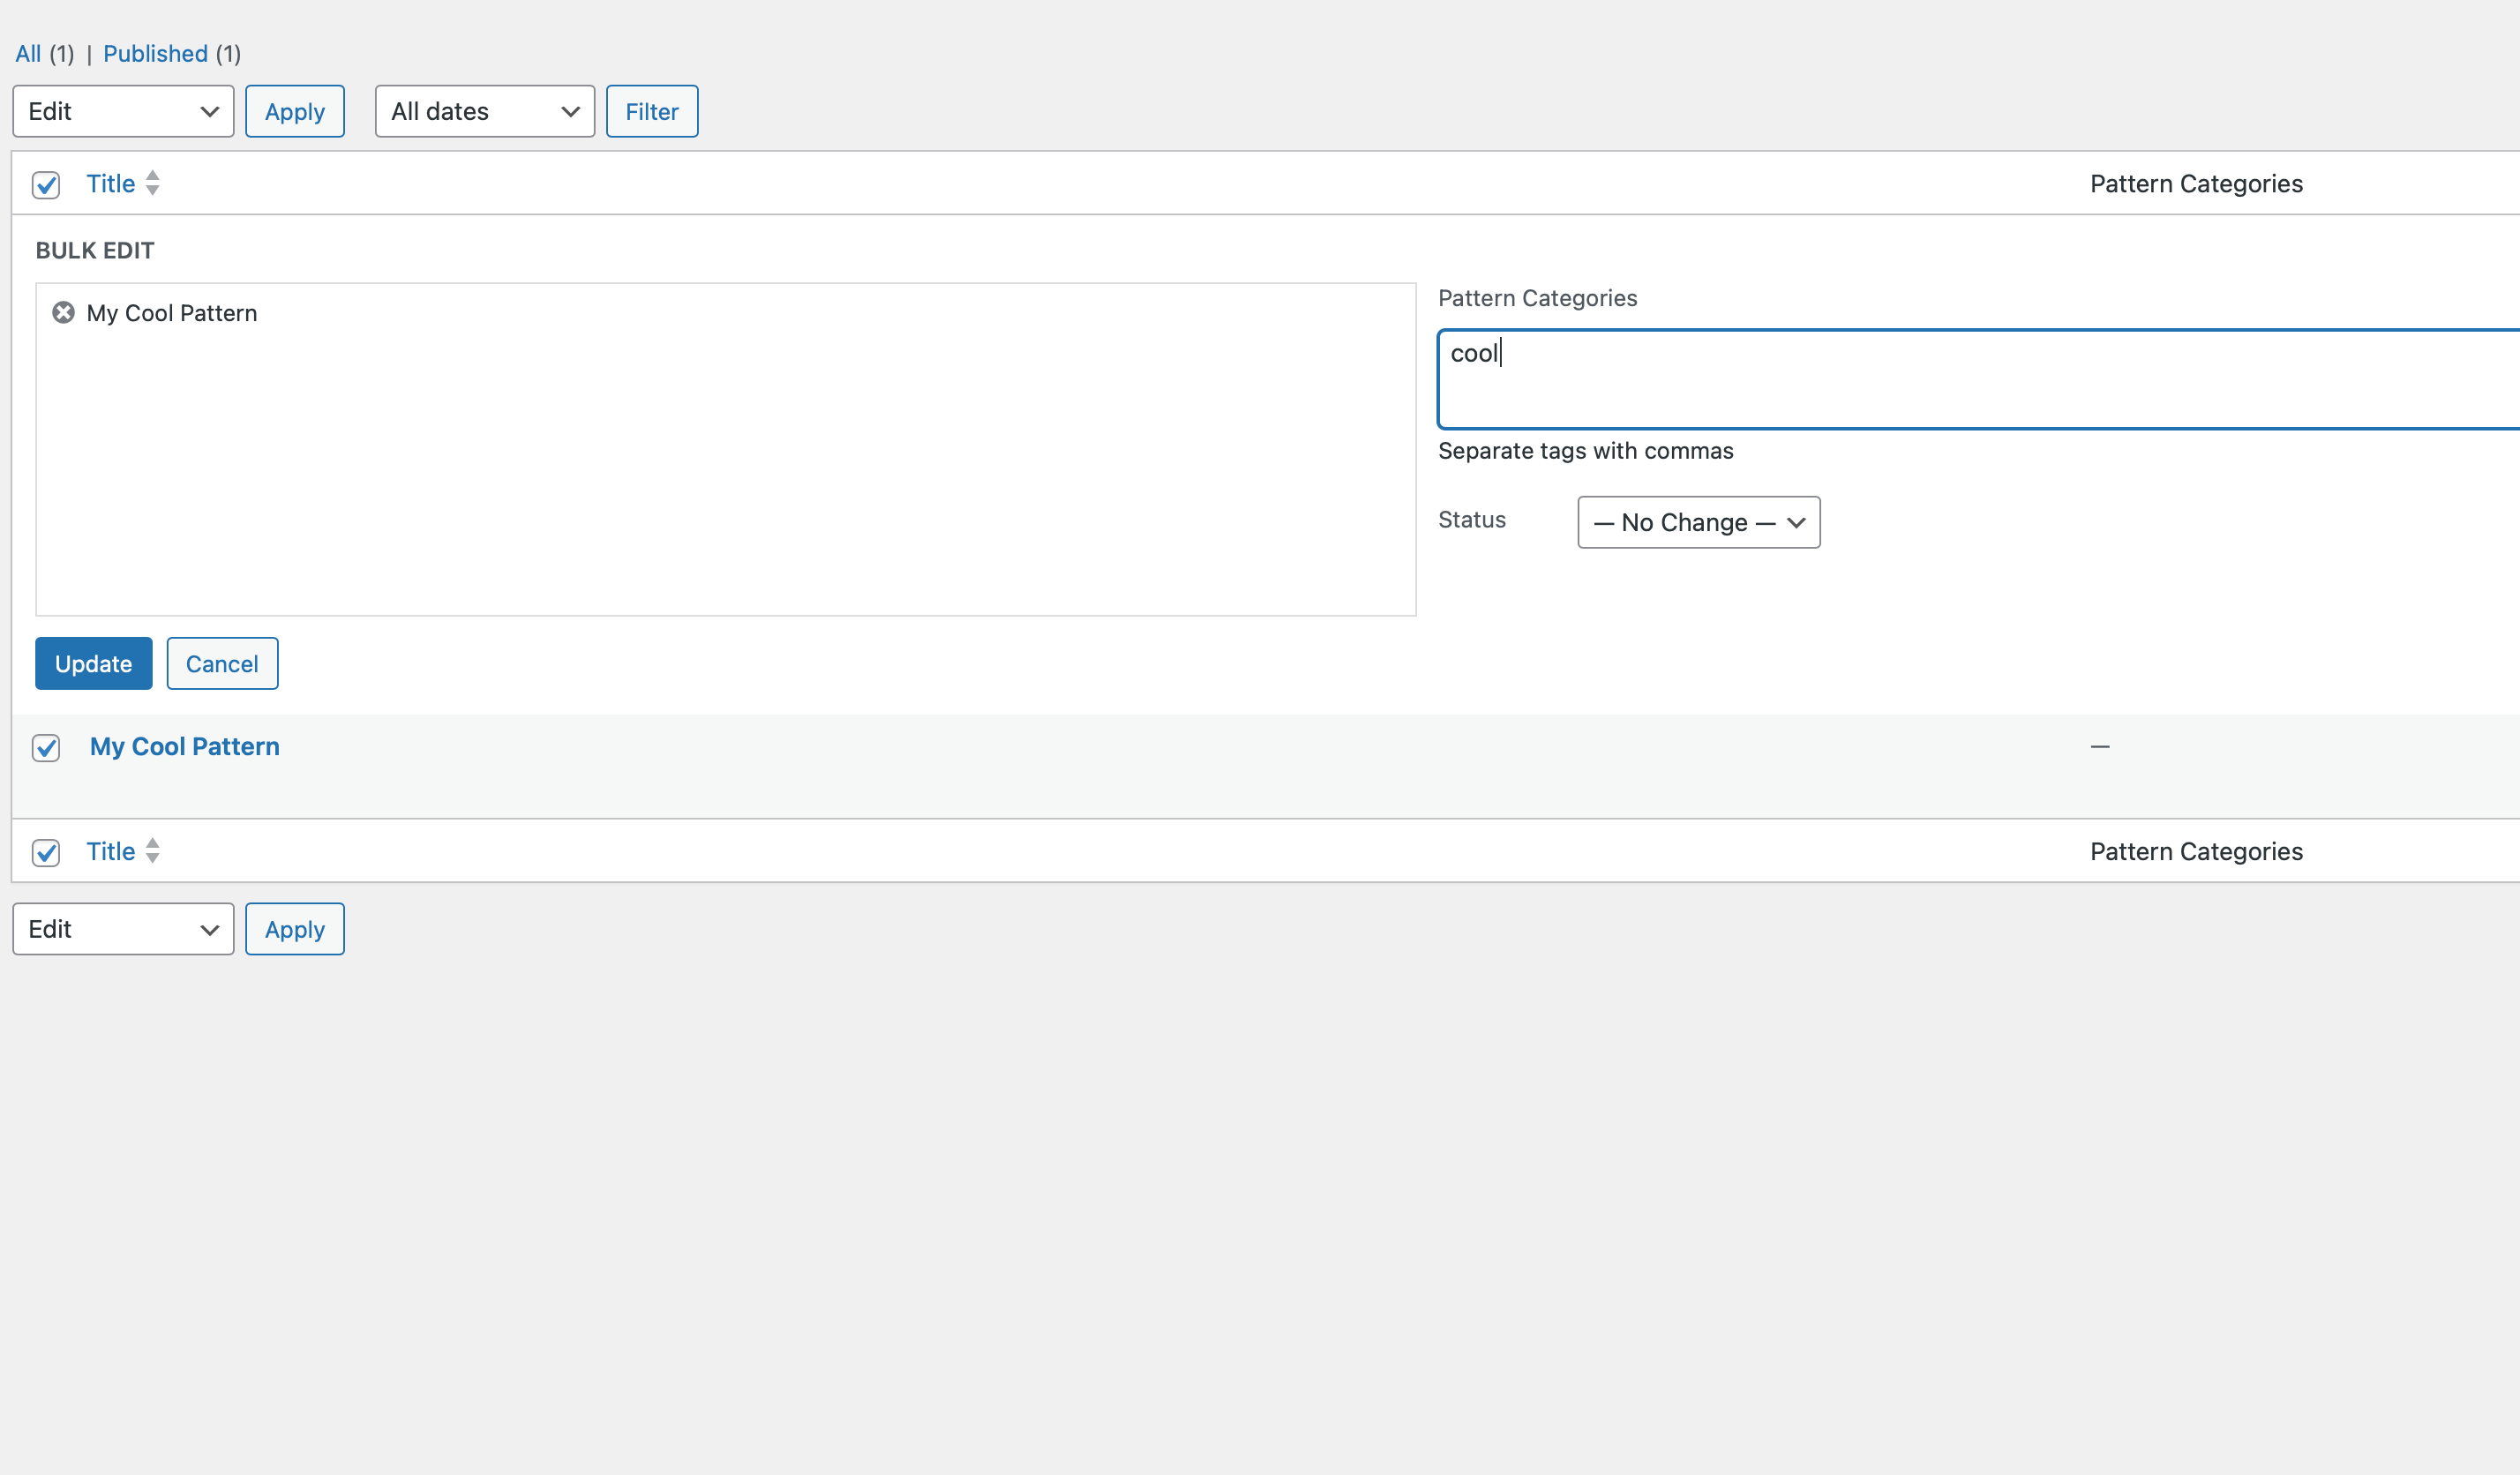Open the All dates filter dropdown
The height and width of the screenshot is (1475, 2520).
coord(484,111)
